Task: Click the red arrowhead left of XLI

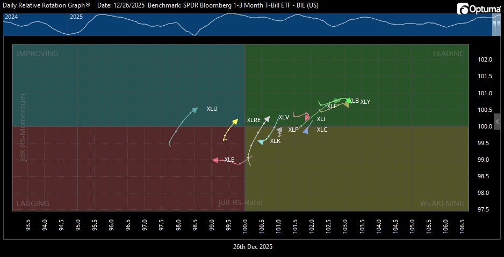Action: (x=307, y=117)
